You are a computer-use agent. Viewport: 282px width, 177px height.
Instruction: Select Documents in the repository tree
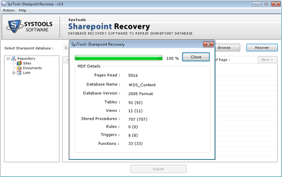click(33, 68)
